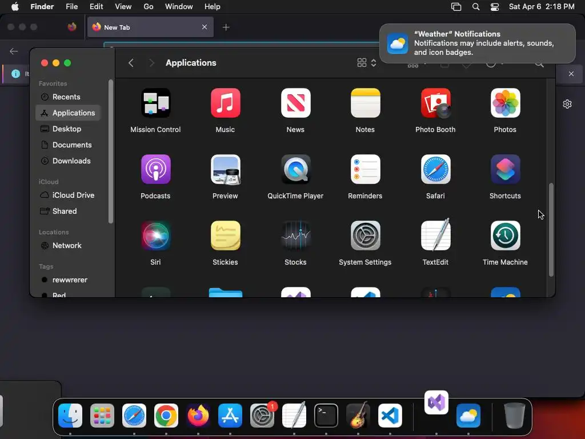Open Visual Studio Code from the Dock

pos(390,416)
